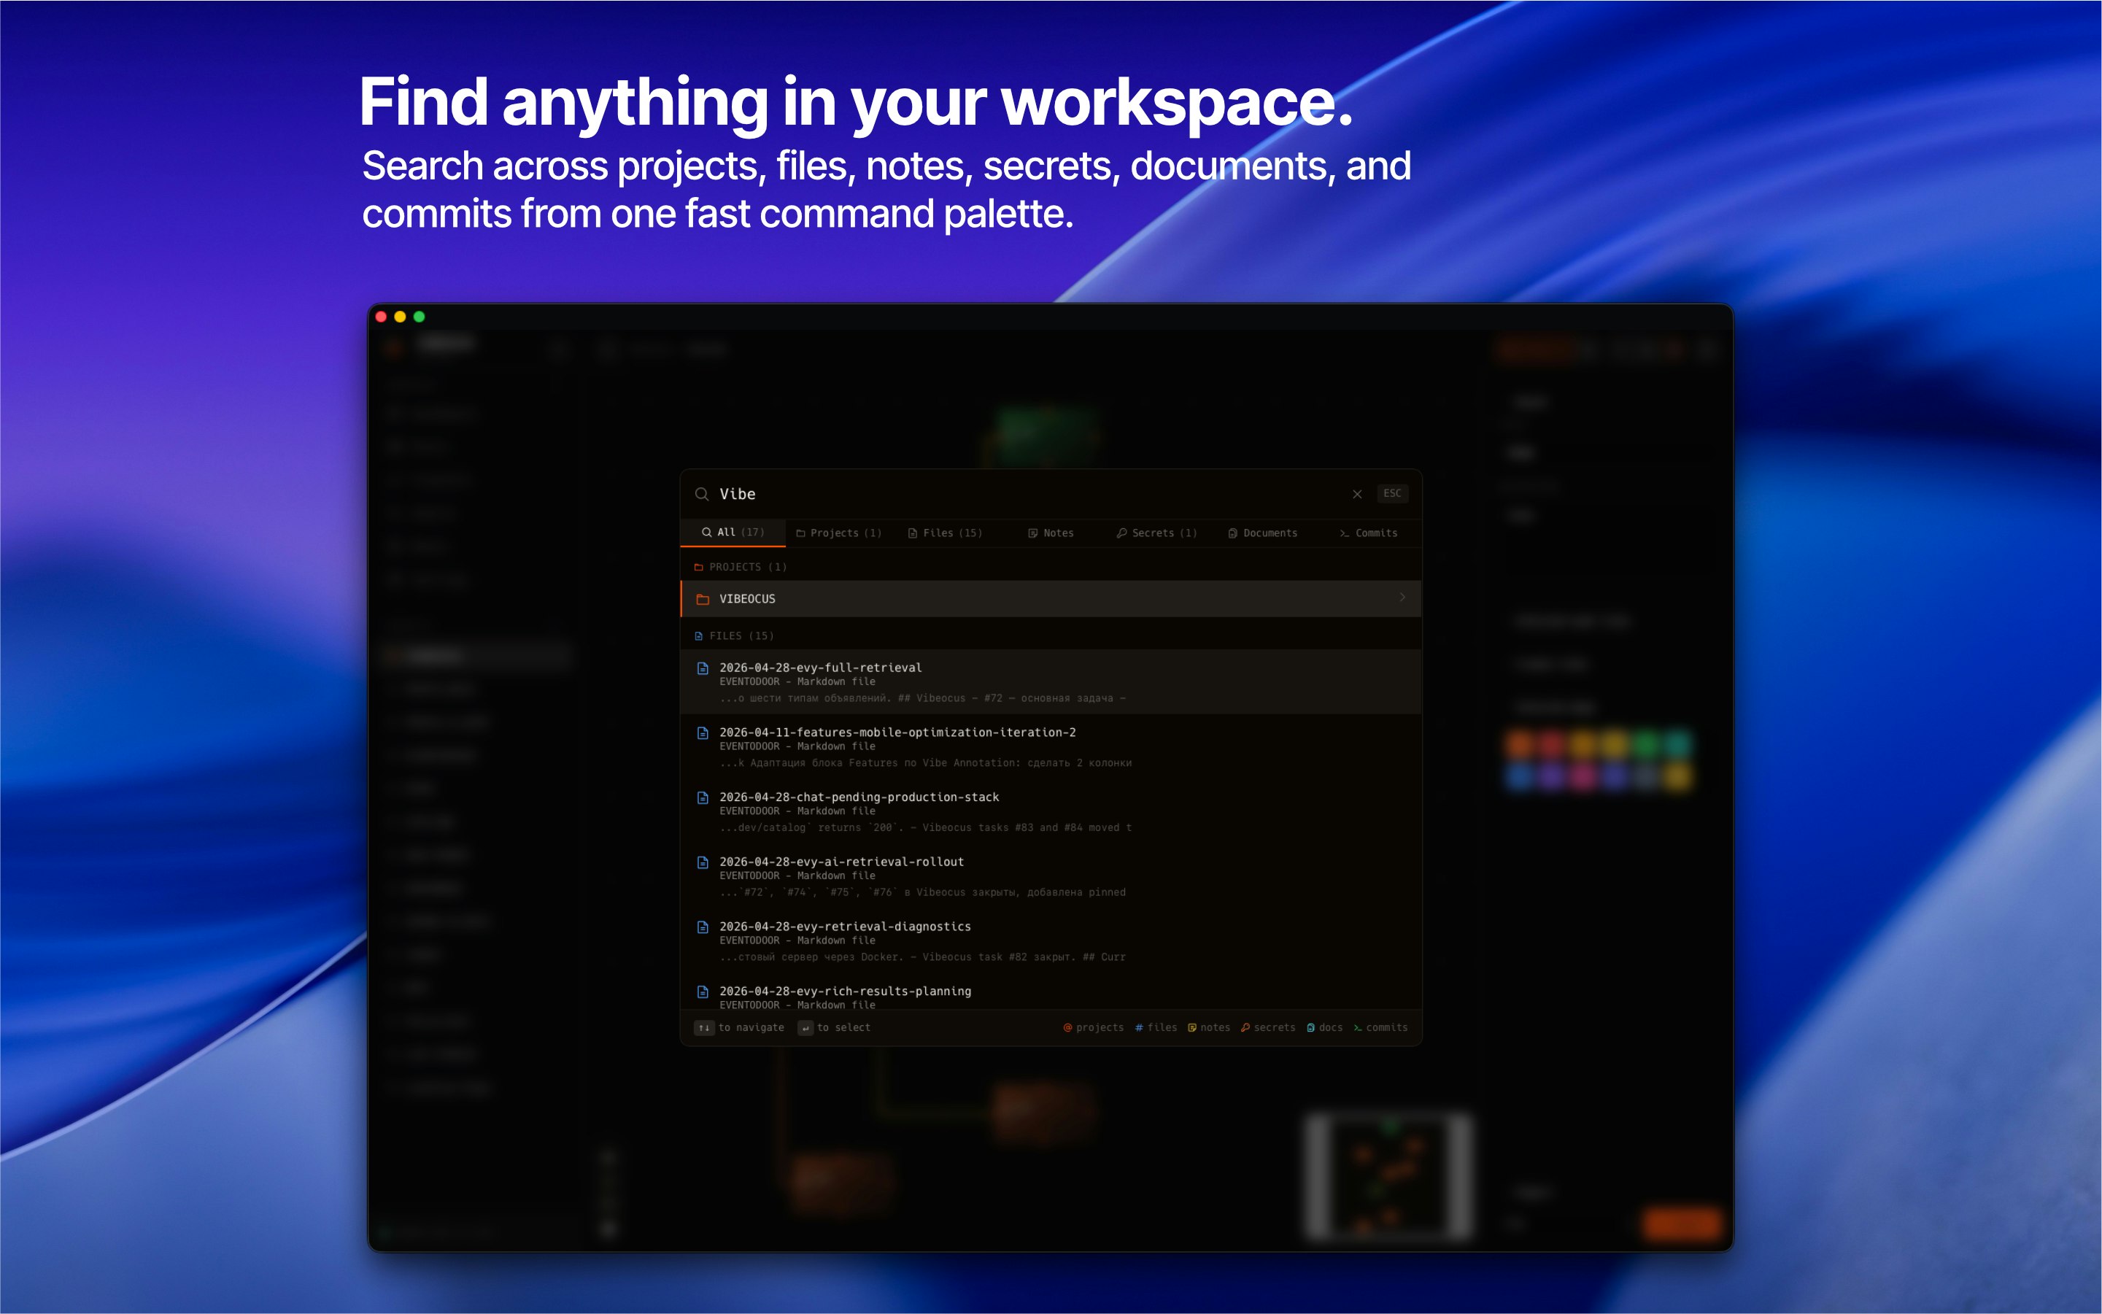
Task: Click the snippet mentioning Vibe Annotation
Action: 925,763
